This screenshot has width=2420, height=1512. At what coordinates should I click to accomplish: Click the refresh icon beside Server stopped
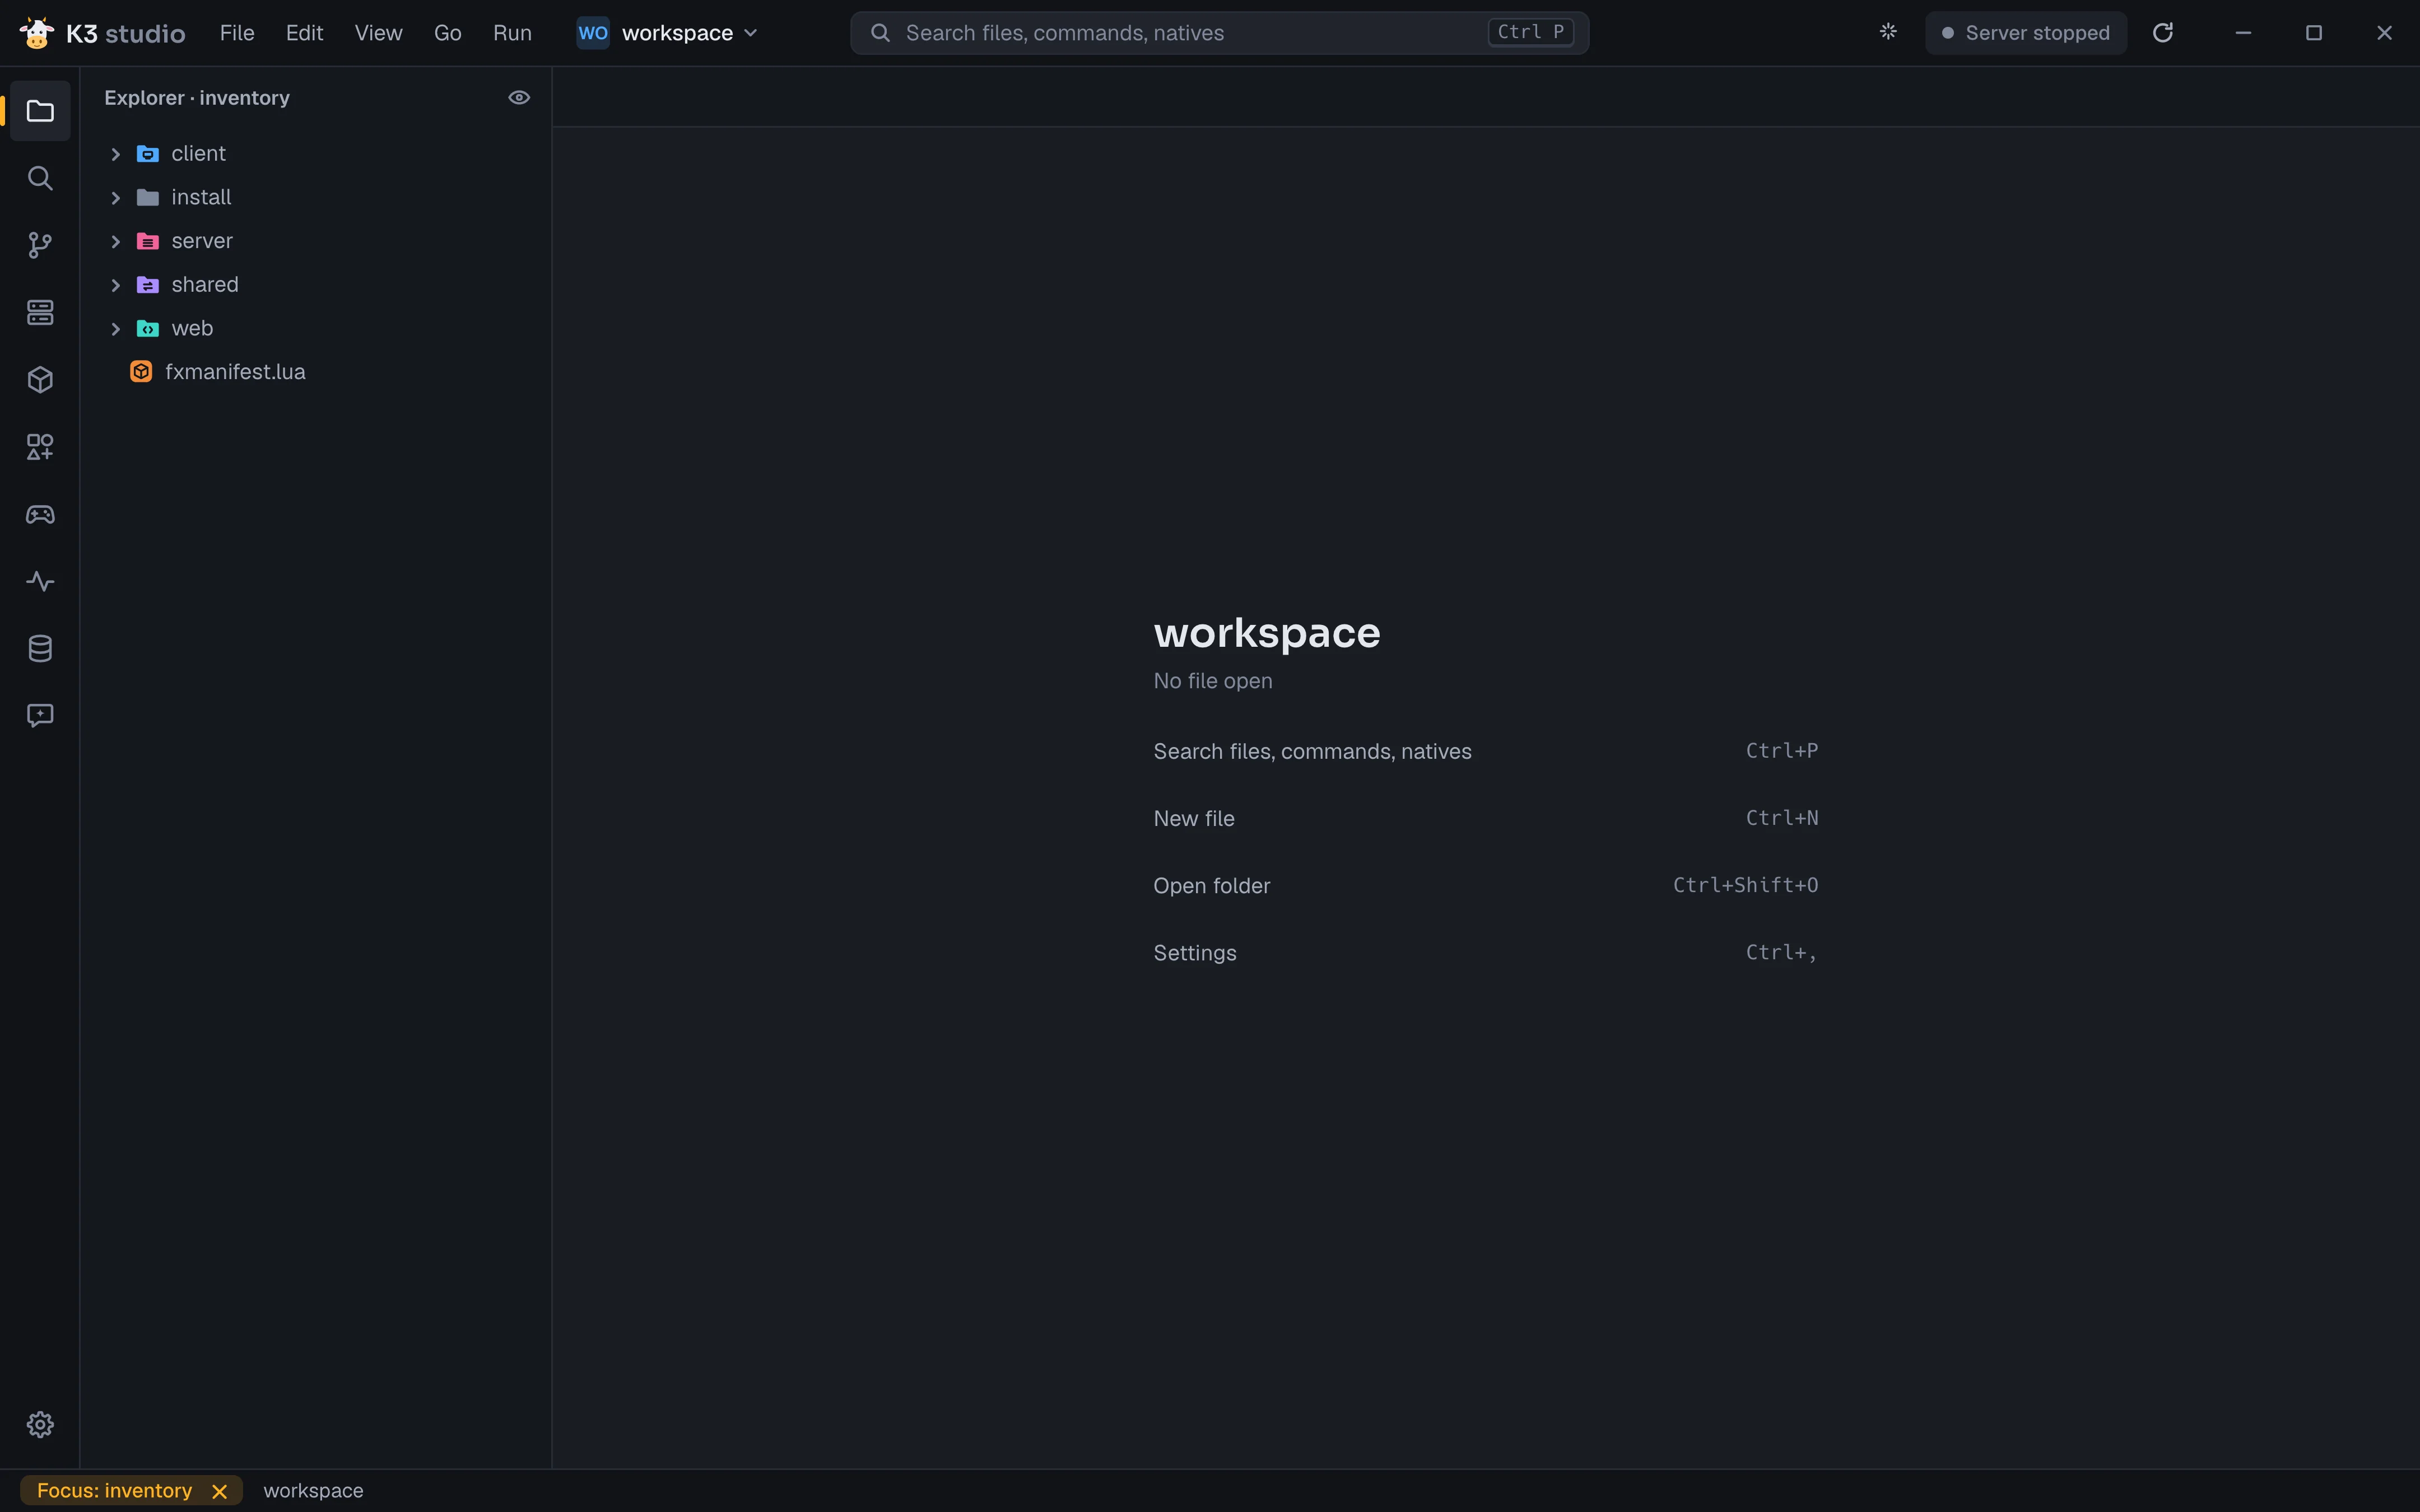2162,33
